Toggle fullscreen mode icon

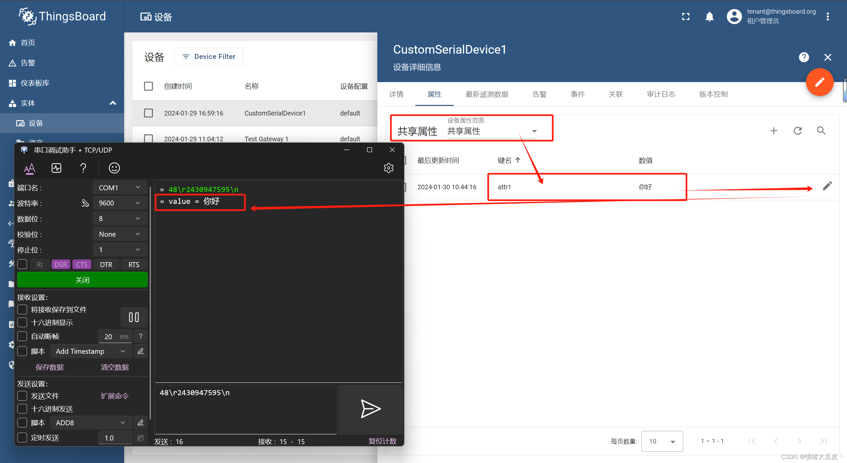(686, 17)
